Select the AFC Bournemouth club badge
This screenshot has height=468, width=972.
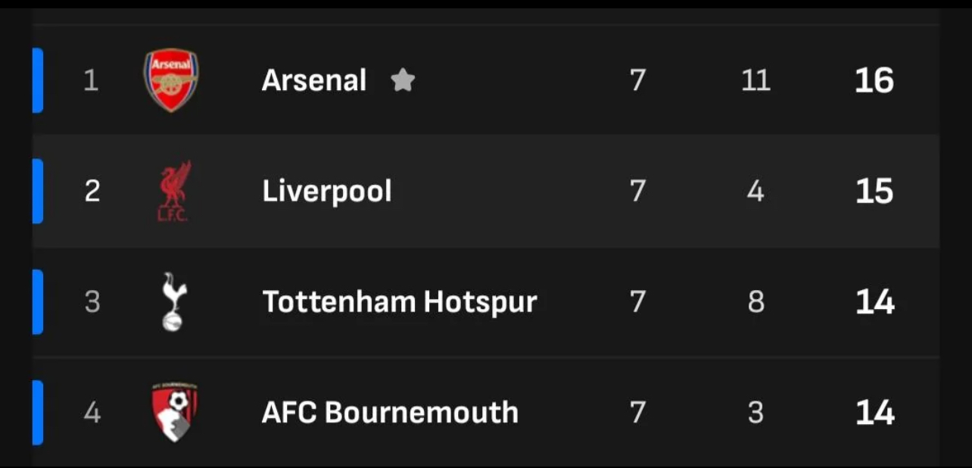point(174,412)
